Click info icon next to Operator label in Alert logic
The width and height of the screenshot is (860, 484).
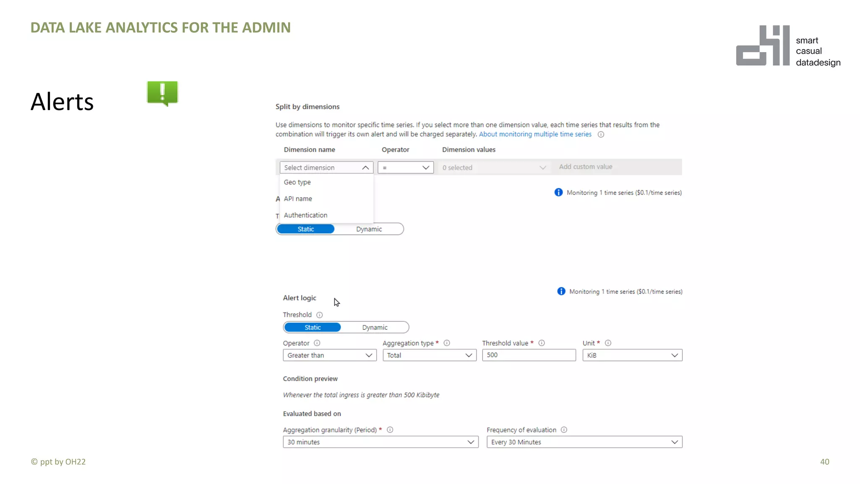pyautogui.click(x=317, y=343)
